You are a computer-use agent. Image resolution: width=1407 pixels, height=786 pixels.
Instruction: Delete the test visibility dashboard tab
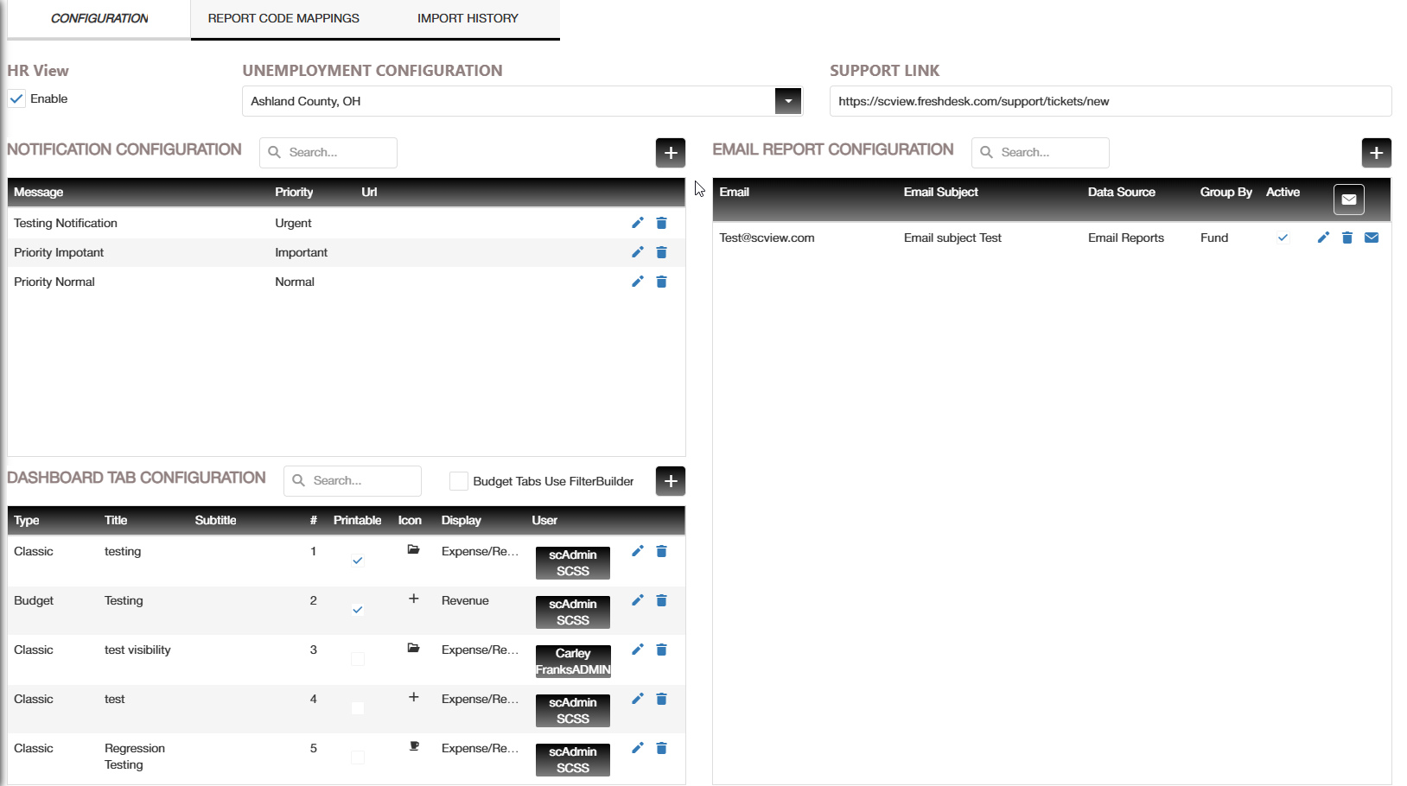[662, 650]
